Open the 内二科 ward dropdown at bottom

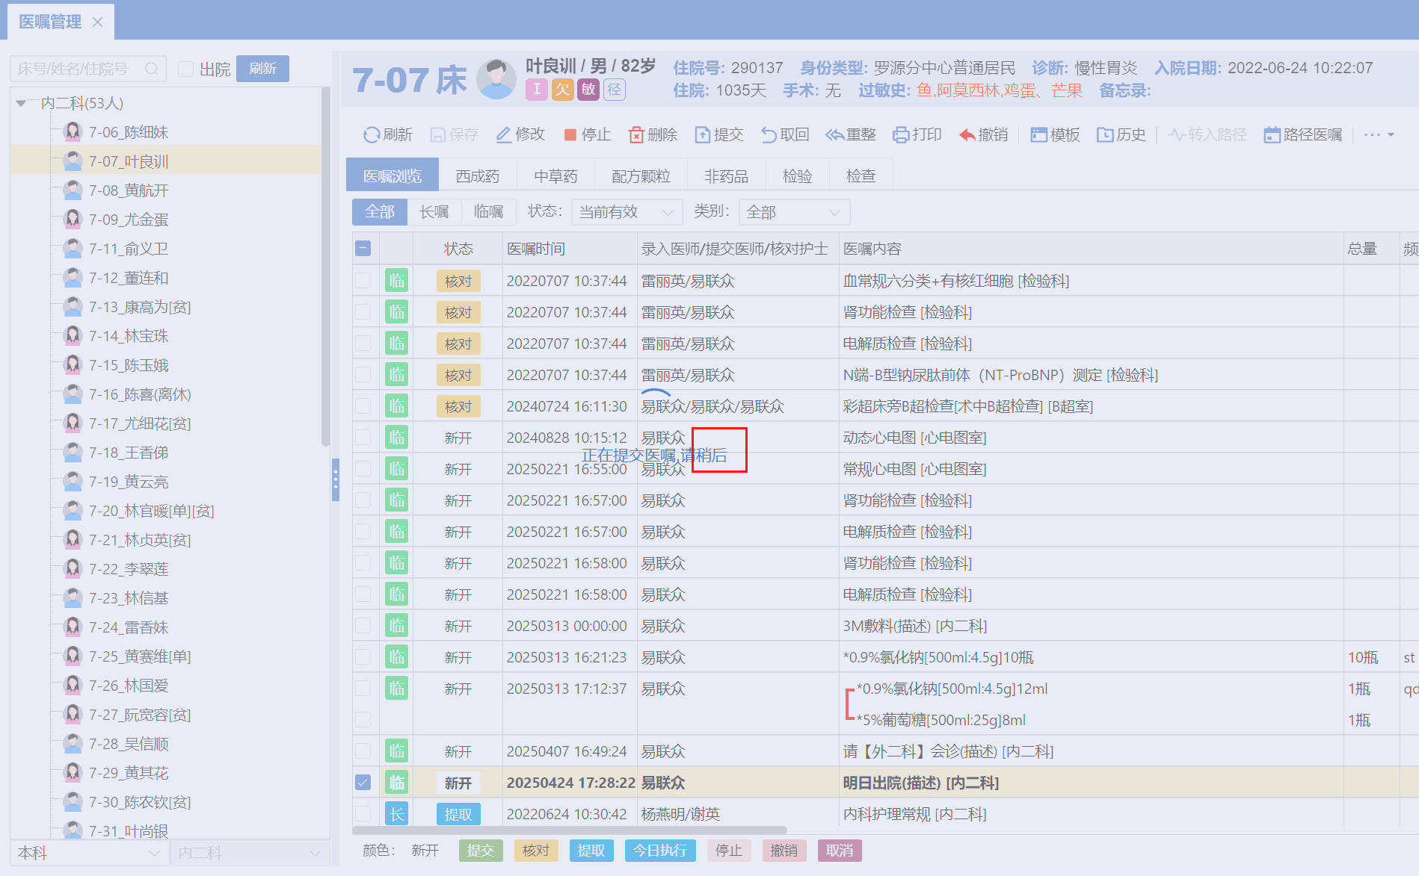click(250, 853)
